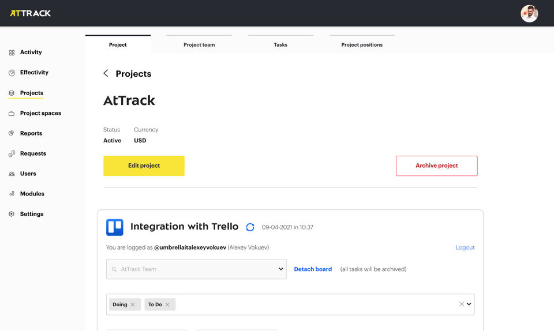Viewport: 554px width, 331px height.
Task: Click the Trello logo icon
Action: pyautogui.click(x=114, y=227)
